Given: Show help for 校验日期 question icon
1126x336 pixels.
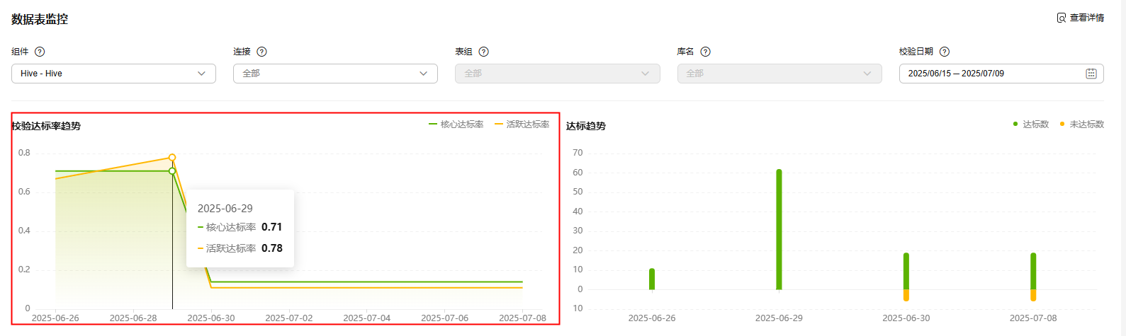Looking at the screenshot, I should pyautogui.click(x=944, y=52).
